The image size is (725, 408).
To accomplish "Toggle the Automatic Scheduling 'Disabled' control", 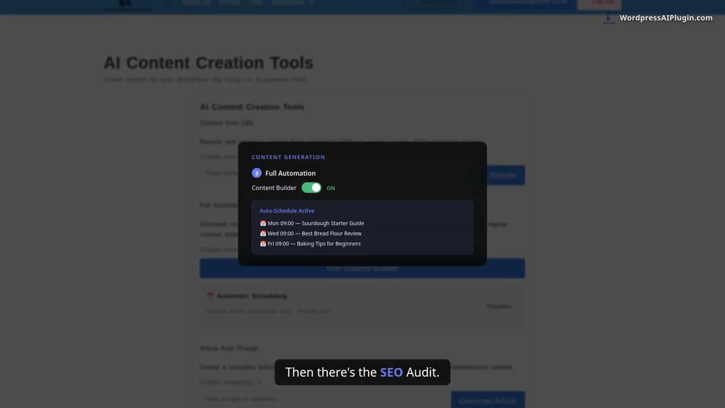I will pos(499,306).
